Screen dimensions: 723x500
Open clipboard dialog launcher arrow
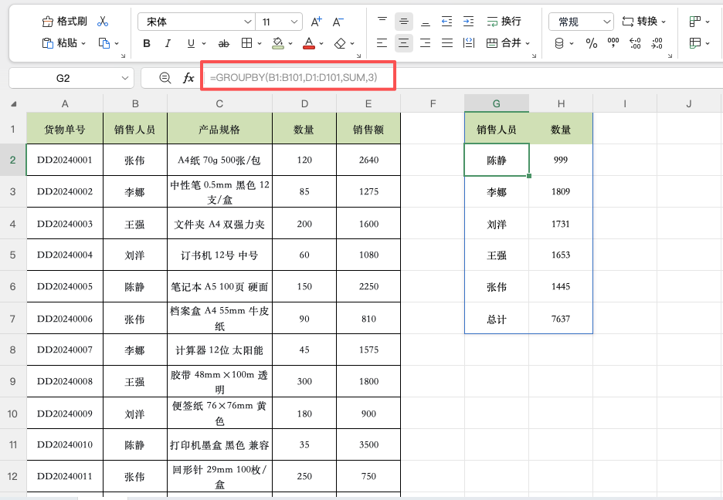tap(123, 56)
